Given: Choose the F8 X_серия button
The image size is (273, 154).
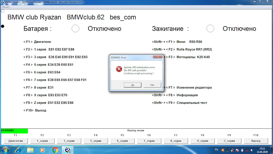Looking at the screenshot, I should (x=202, y=141).
